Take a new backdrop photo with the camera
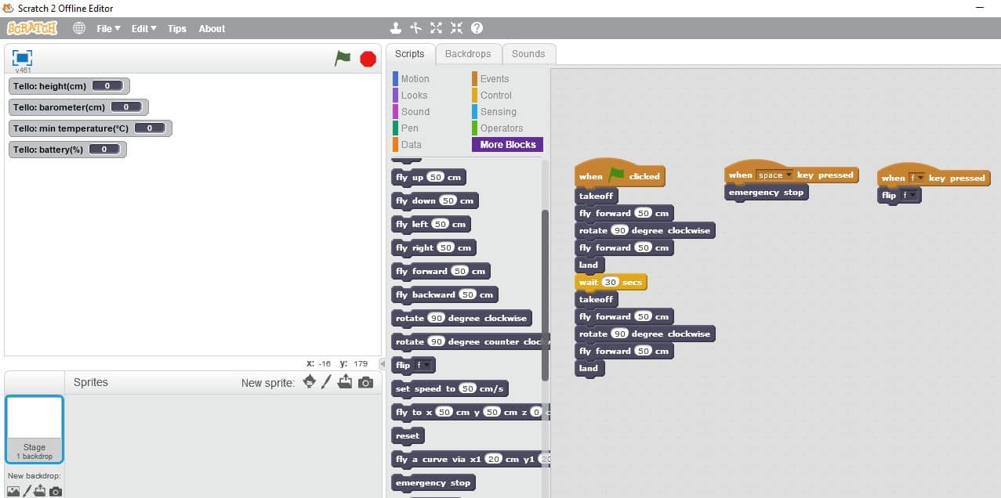The width and height of the screenshot is (1001, 498). (56, 492)
